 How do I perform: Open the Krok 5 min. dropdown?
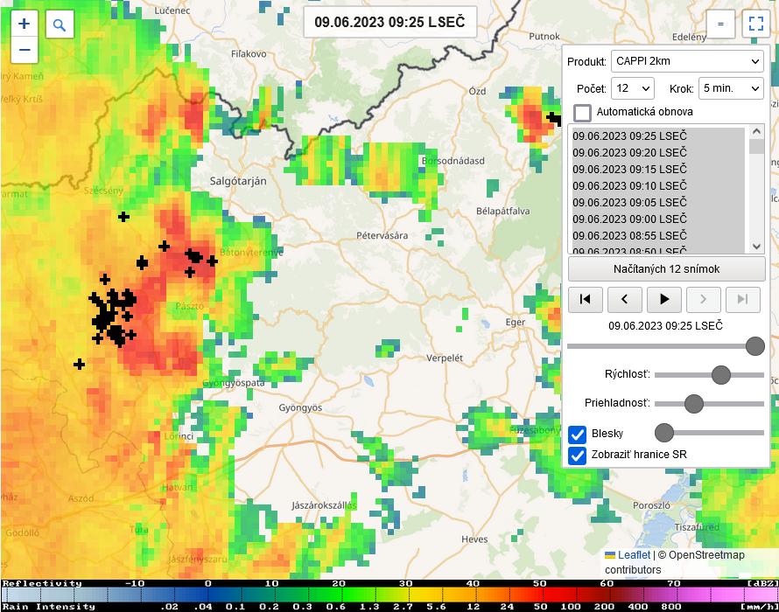[x=731, y=88]
